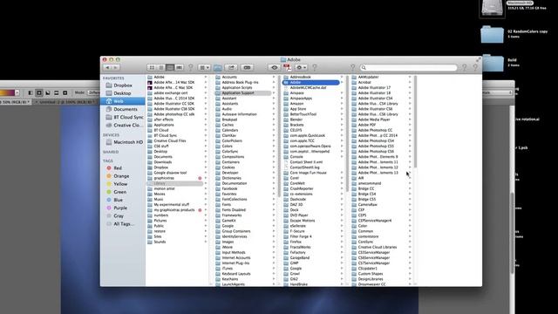
Task: Click the Quick Look eye icon
Action: pos(274,68)
